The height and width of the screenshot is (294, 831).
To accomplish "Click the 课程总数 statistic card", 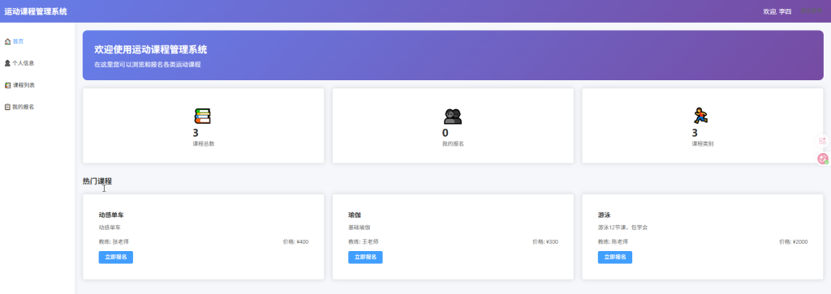I will click(x=204, y=126).
